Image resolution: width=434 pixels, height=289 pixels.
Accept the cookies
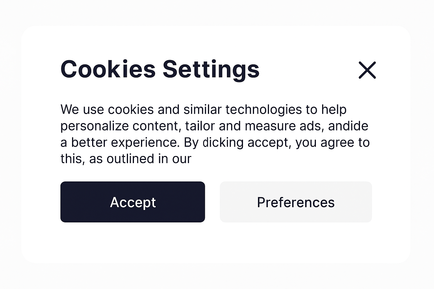click(133, 202)
